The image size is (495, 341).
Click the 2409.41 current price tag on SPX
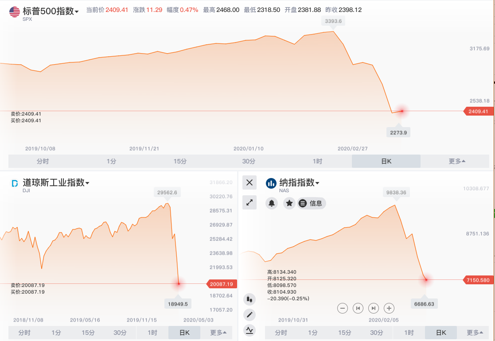(478, 111)
